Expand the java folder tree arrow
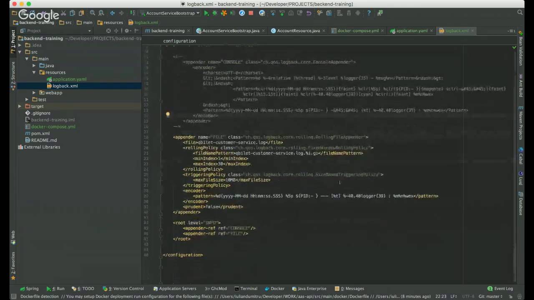The image size is (534, 300). 34,65
